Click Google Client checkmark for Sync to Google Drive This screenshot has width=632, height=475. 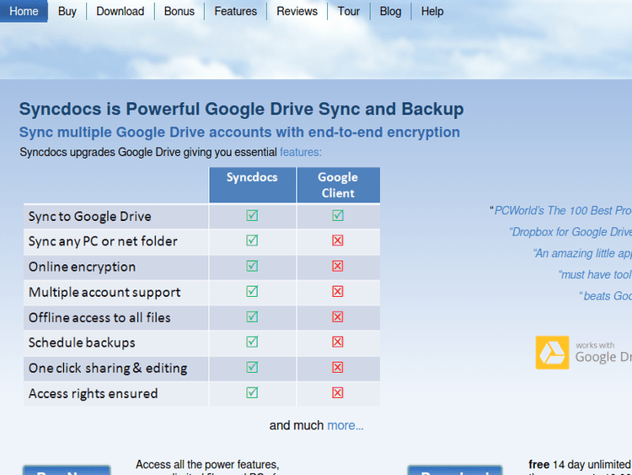pyautogui.click(x=338, y=215)
